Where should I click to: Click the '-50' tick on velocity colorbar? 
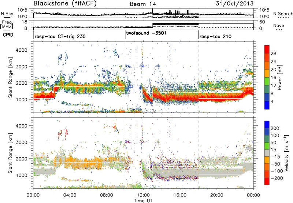pos(275,164)
